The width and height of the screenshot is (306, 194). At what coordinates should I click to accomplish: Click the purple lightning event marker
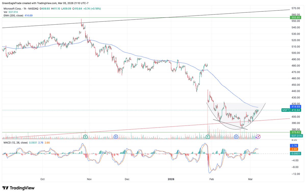[x=258, y=137]
